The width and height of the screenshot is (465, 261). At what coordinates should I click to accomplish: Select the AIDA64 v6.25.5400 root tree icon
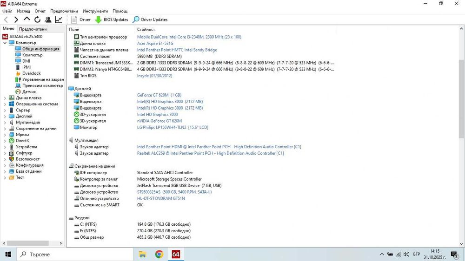(x=5, y=37)
